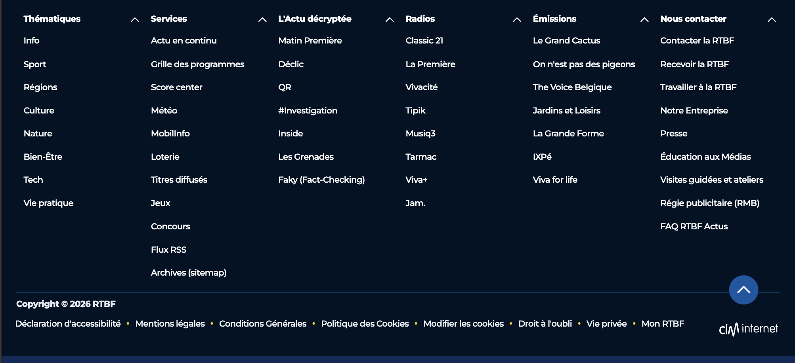The width and height of the screenshot is (795, 363).
Task: Open Déclaration d'accessibilité link
Action: [x=68, y=323]
